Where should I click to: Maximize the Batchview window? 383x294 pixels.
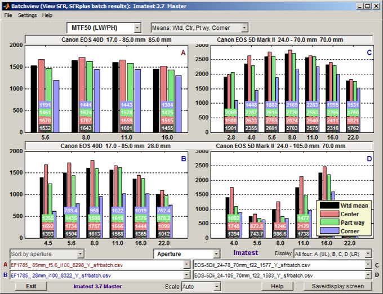pyautogui.click(x=368, y=6)
